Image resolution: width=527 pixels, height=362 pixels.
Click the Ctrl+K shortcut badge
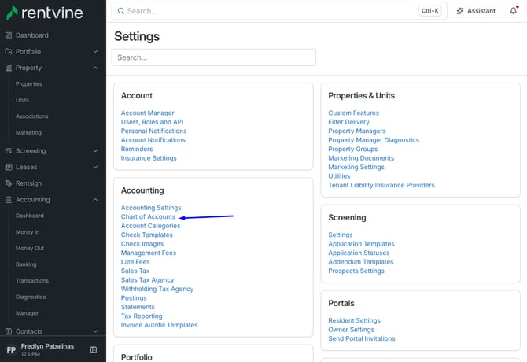point(430,11)
